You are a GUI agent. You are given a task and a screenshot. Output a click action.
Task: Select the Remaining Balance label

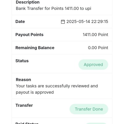click(35, 48)
